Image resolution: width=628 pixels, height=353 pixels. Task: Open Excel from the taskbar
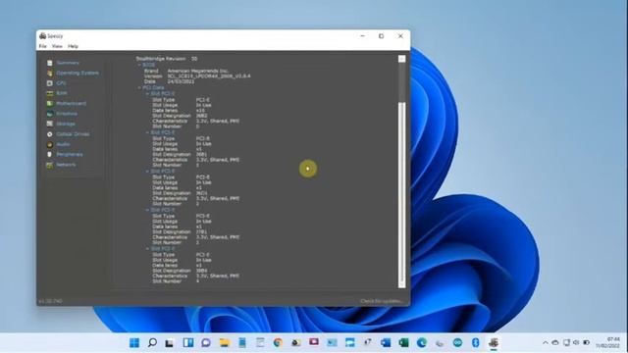tap(403, 342)
